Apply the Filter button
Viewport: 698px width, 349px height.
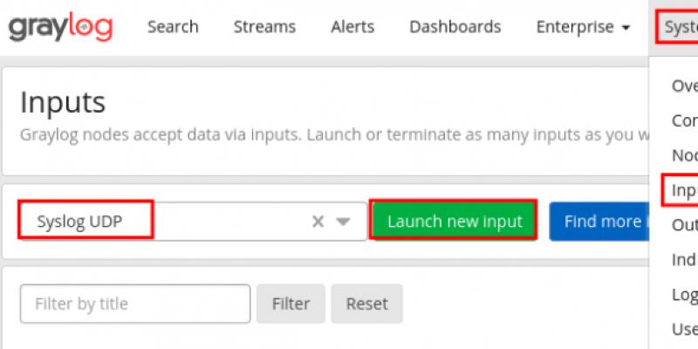[291, 304]
